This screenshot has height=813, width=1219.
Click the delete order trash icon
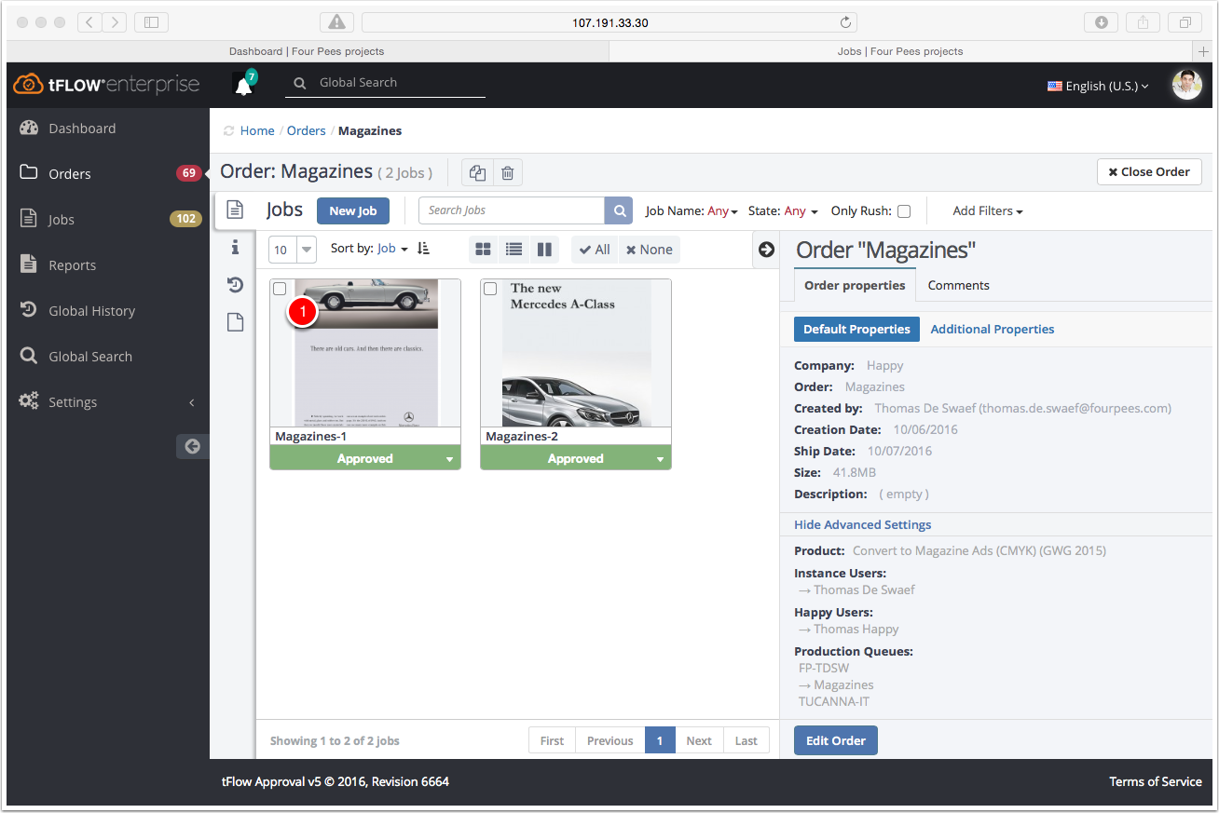pos(507,172)
